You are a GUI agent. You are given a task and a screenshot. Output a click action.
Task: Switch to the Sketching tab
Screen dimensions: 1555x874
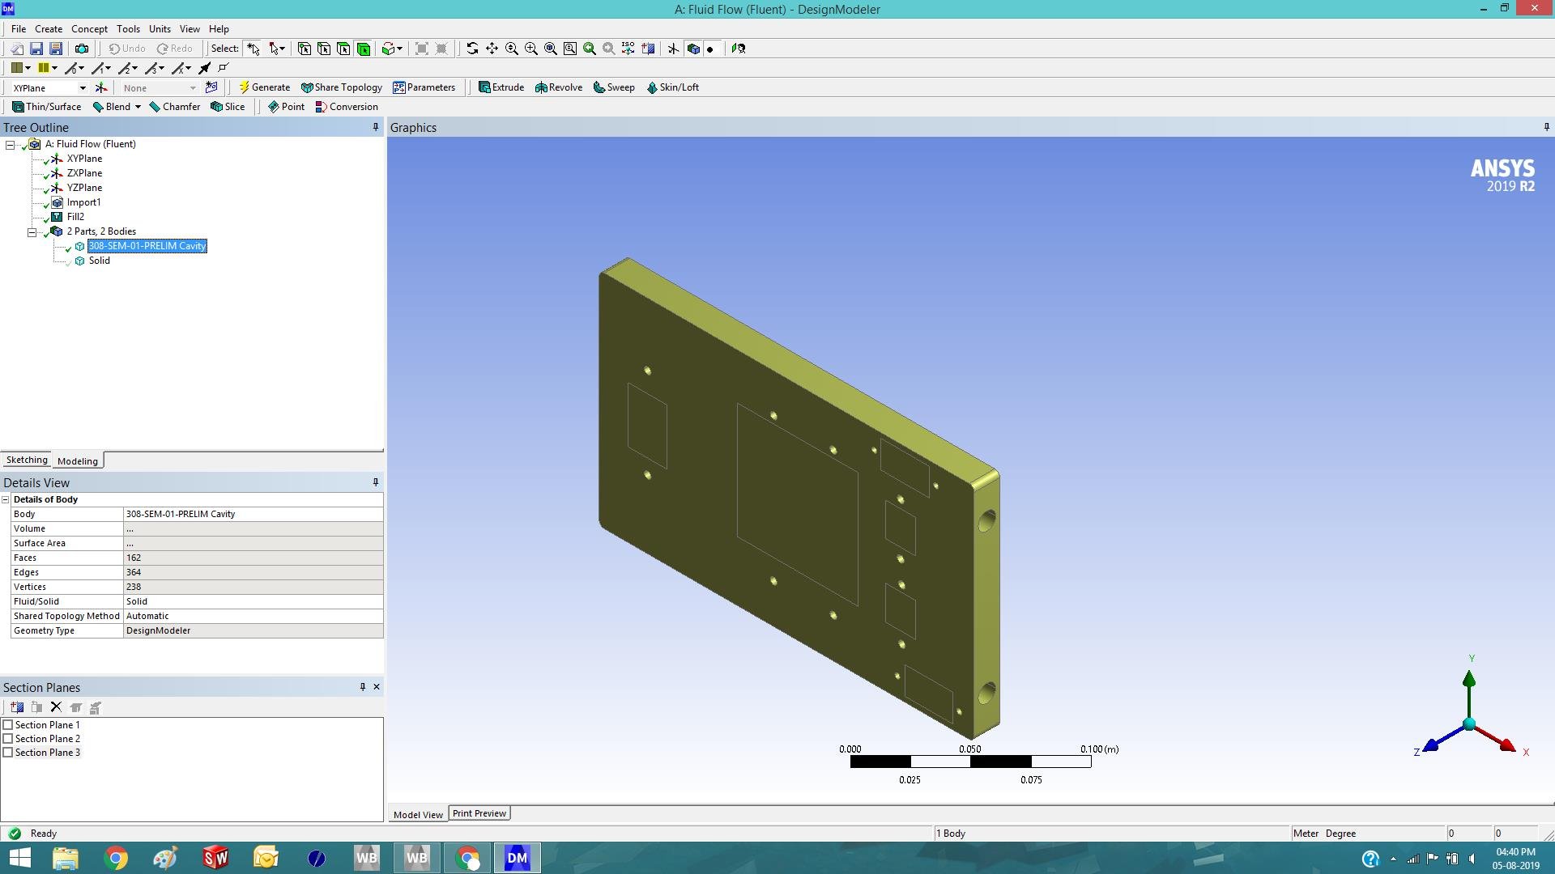(27, 460)
